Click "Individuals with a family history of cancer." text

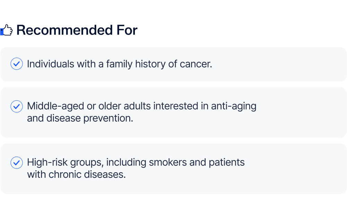pyautogui.click(x=119, y=64)
